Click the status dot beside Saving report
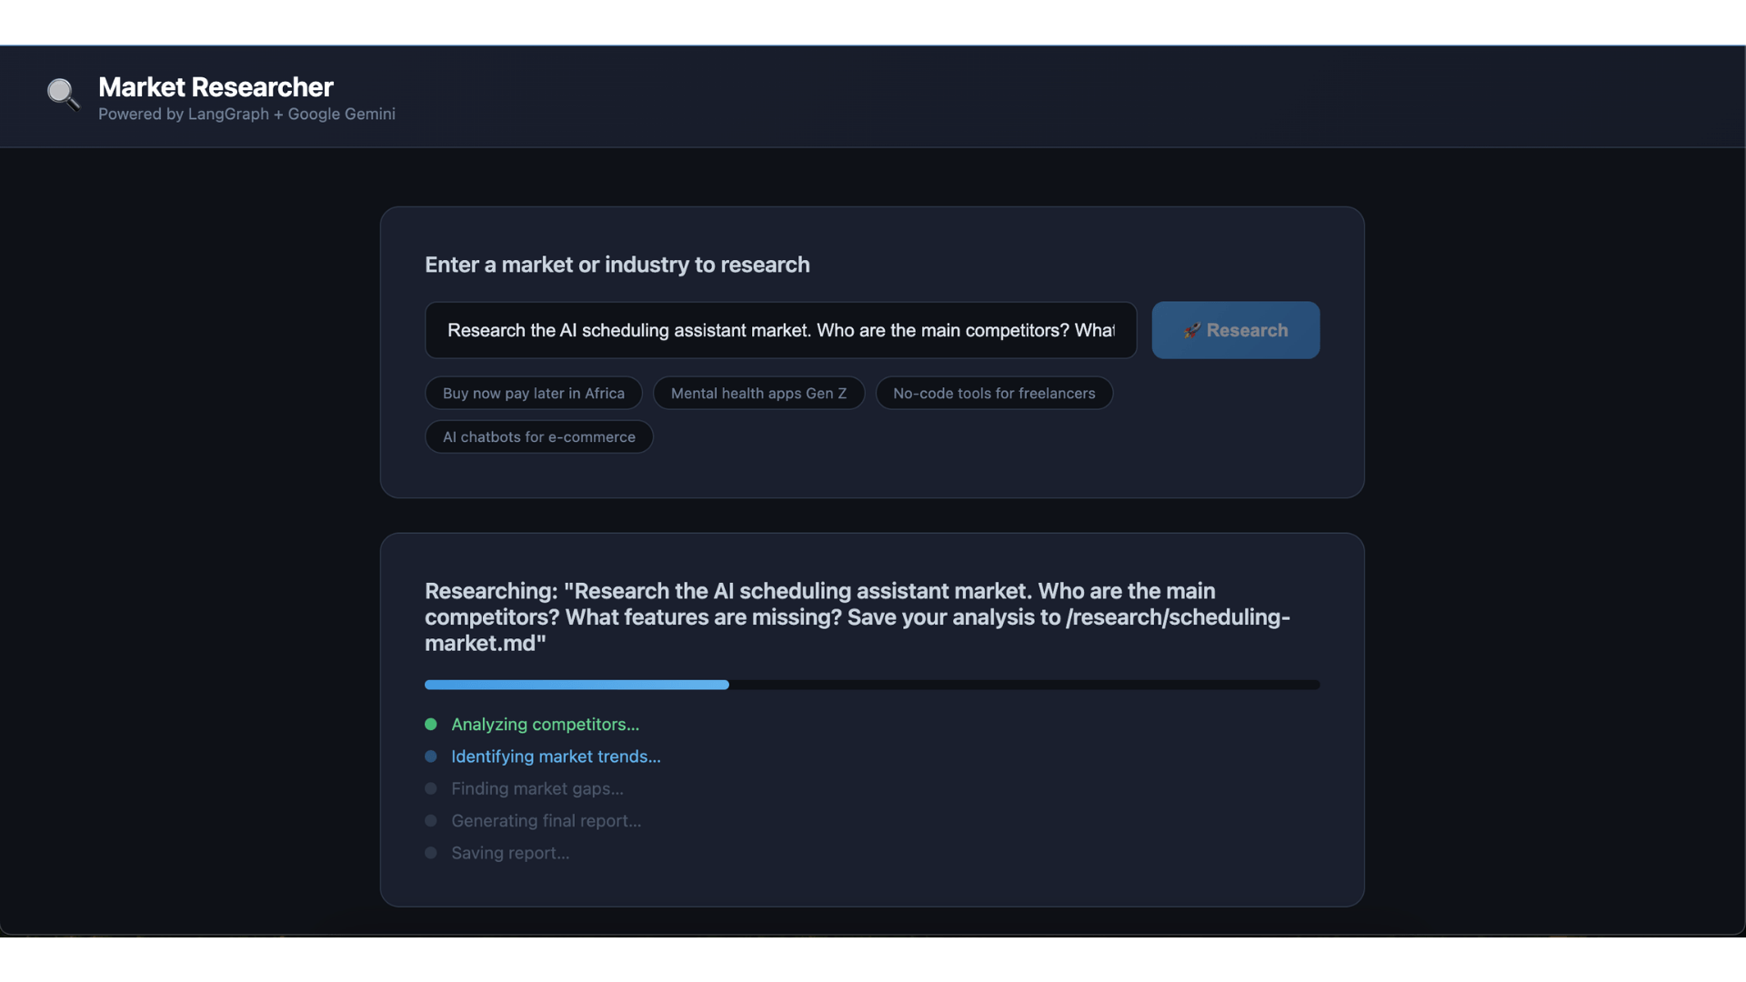Screen dimensions: 1746x982 [430, 853]
